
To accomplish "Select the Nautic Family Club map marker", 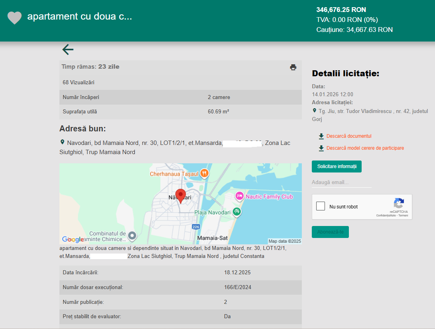I will 239,196.
